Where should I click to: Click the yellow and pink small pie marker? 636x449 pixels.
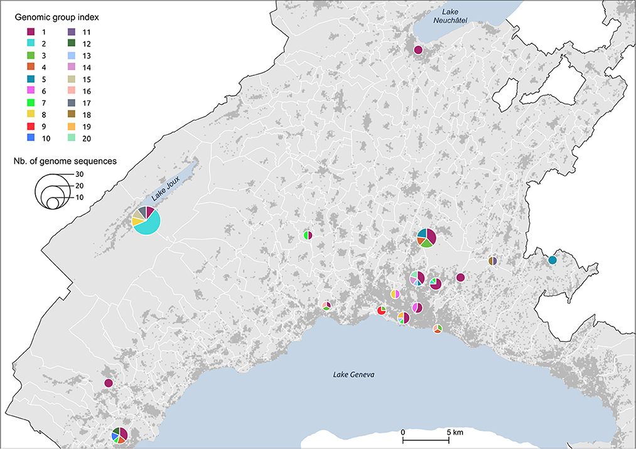coord(395,294)
